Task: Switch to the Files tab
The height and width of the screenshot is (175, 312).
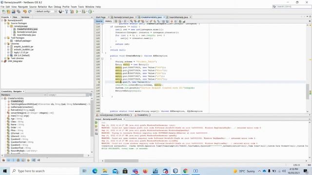Action: pyautogui.click(x=15, y=17)
